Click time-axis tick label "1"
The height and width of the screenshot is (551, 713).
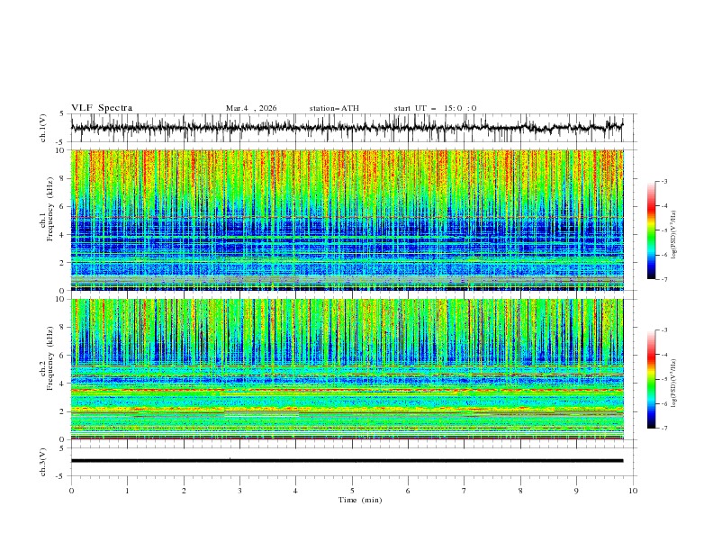click(x=127, y=491)
